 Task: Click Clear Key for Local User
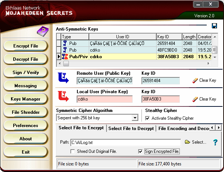coord(207,99)
